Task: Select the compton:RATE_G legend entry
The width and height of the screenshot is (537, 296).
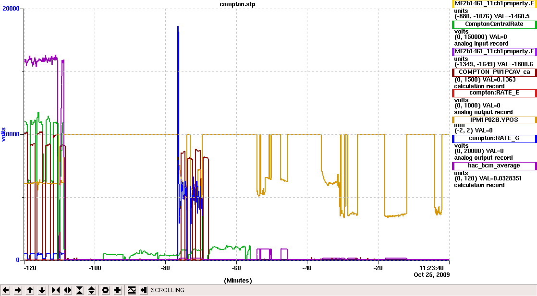Action: click(x=494, y=139)
